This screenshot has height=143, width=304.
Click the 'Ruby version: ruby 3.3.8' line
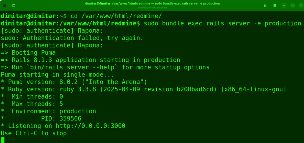click(144, 89)
